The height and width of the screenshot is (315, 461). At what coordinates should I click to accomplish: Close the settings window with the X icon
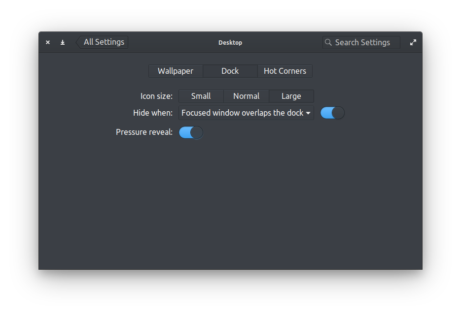pos(47,42)
